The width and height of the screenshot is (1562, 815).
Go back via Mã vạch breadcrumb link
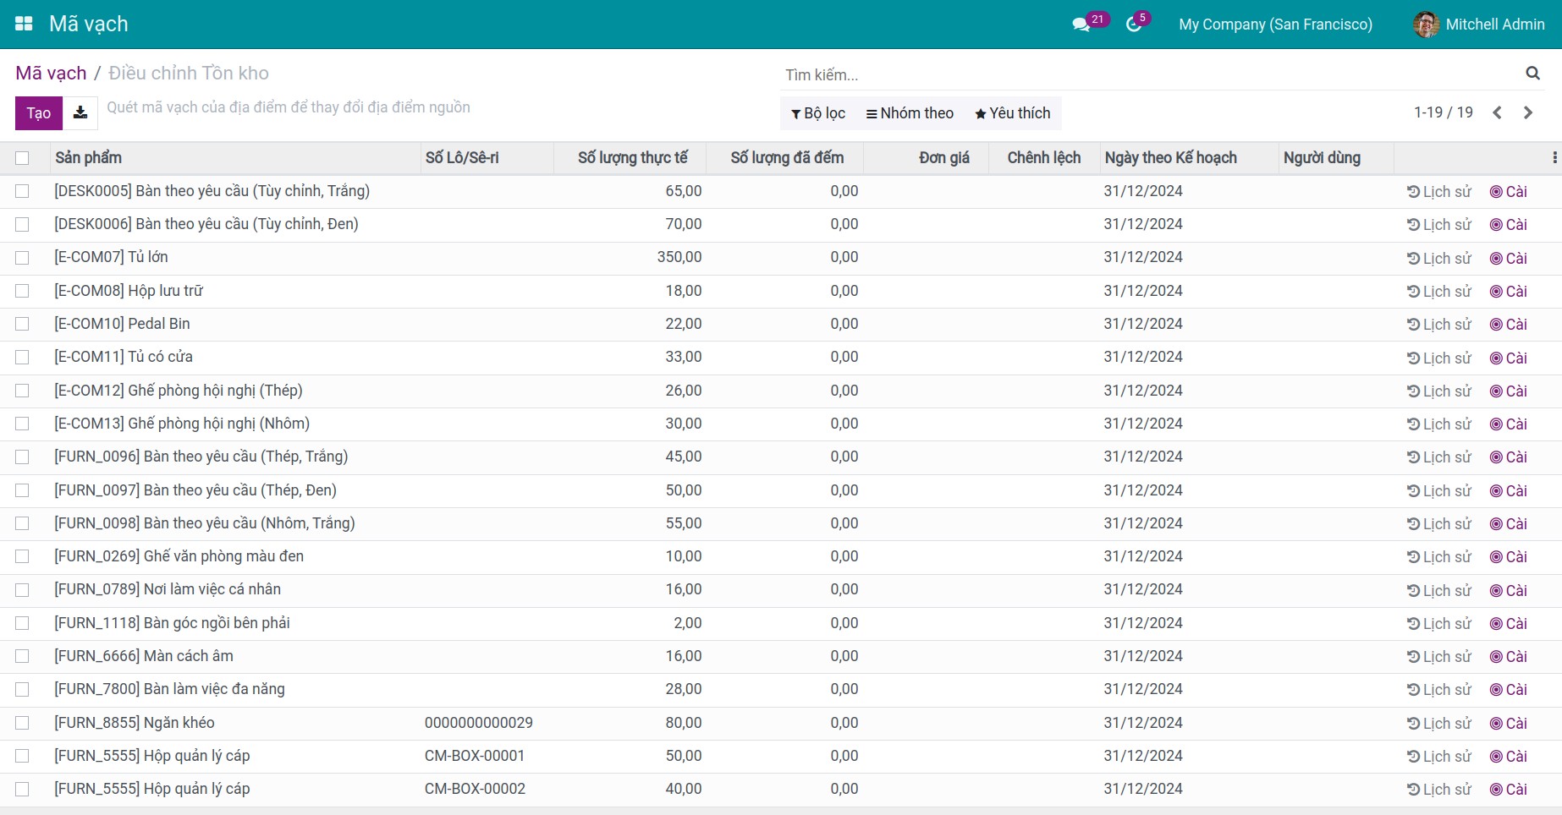point(51,74)
